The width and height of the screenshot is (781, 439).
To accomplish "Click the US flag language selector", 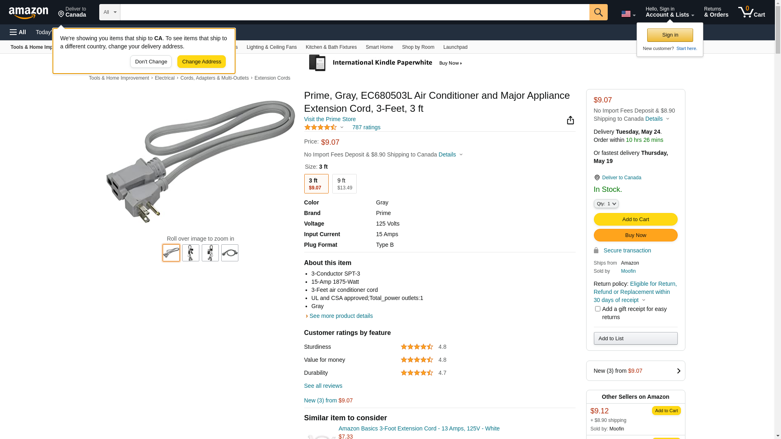I will coord(628,14).
